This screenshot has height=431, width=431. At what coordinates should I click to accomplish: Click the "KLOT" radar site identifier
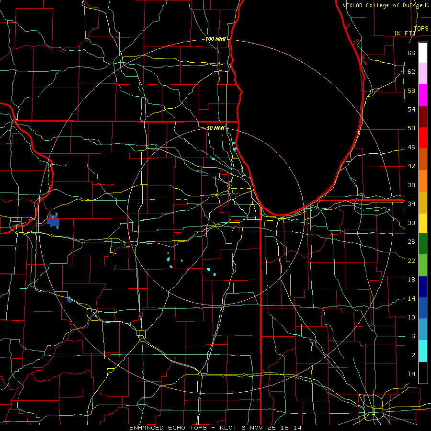click(x=227, y=428)
